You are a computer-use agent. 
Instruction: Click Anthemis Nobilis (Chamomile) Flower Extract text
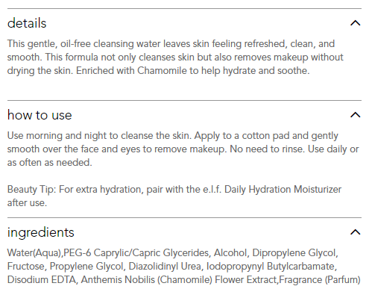coord(179,280)
